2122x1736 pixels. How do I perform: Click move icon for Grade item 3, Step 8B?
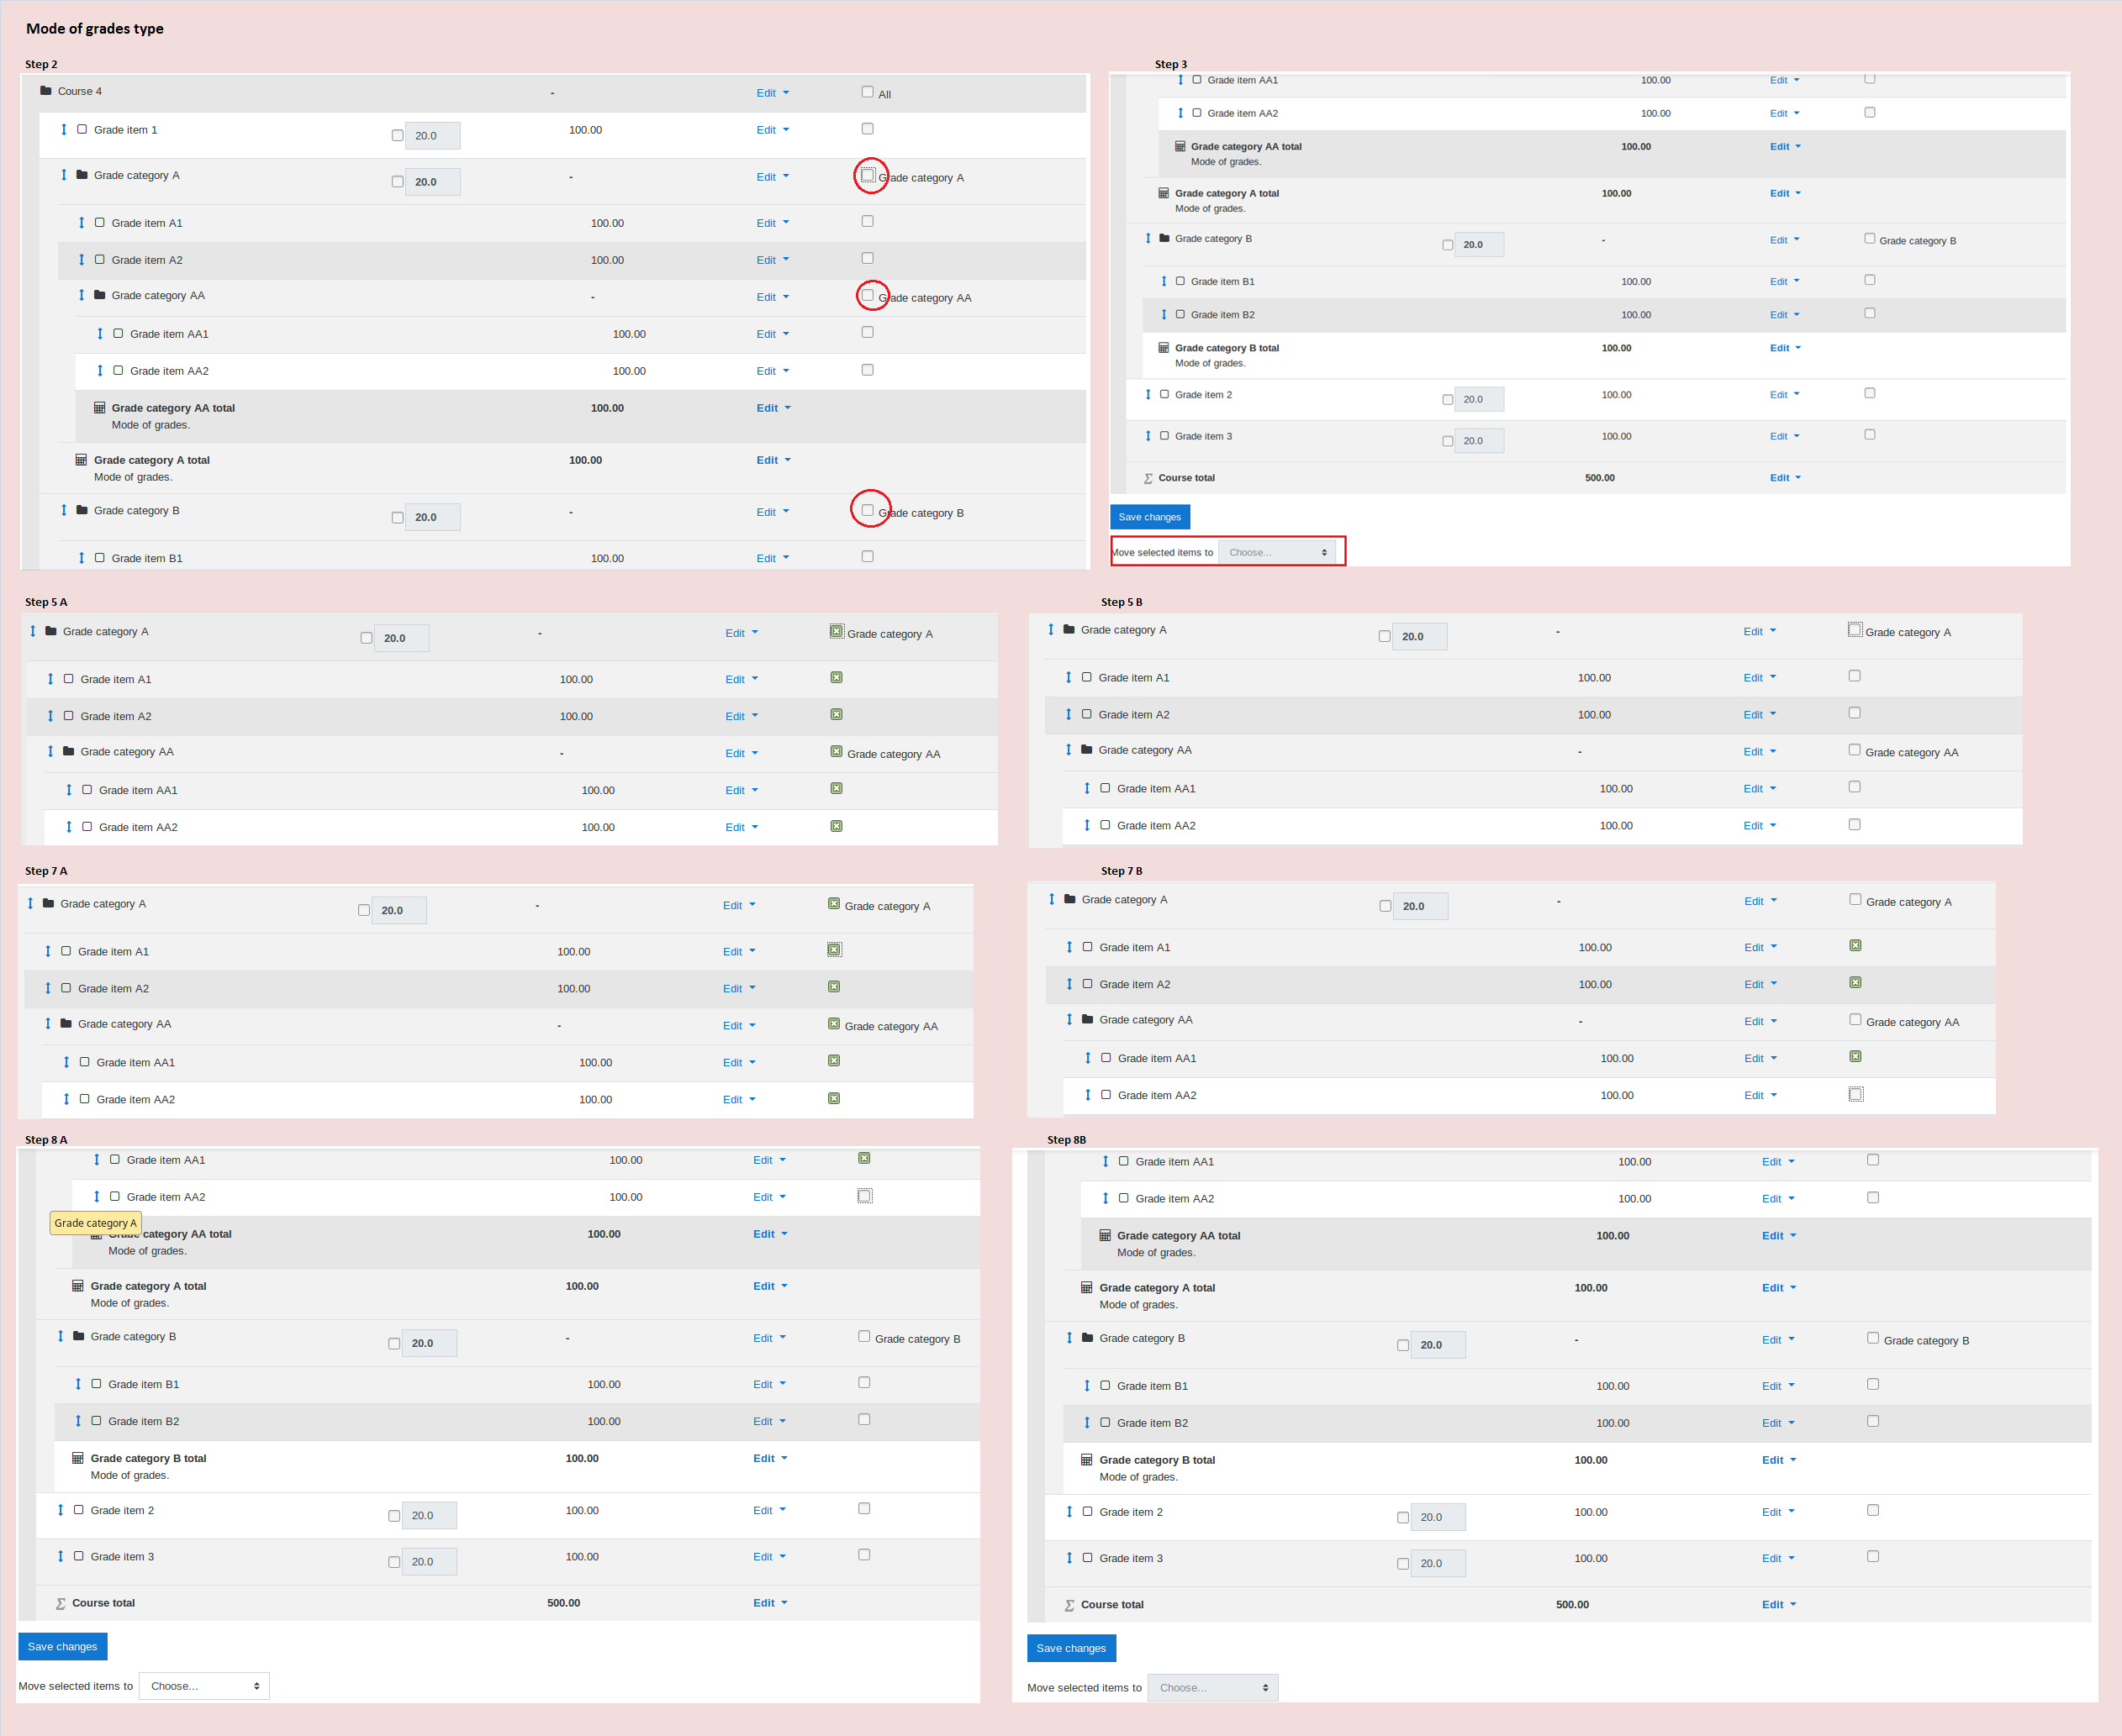coord(1069,1558)
